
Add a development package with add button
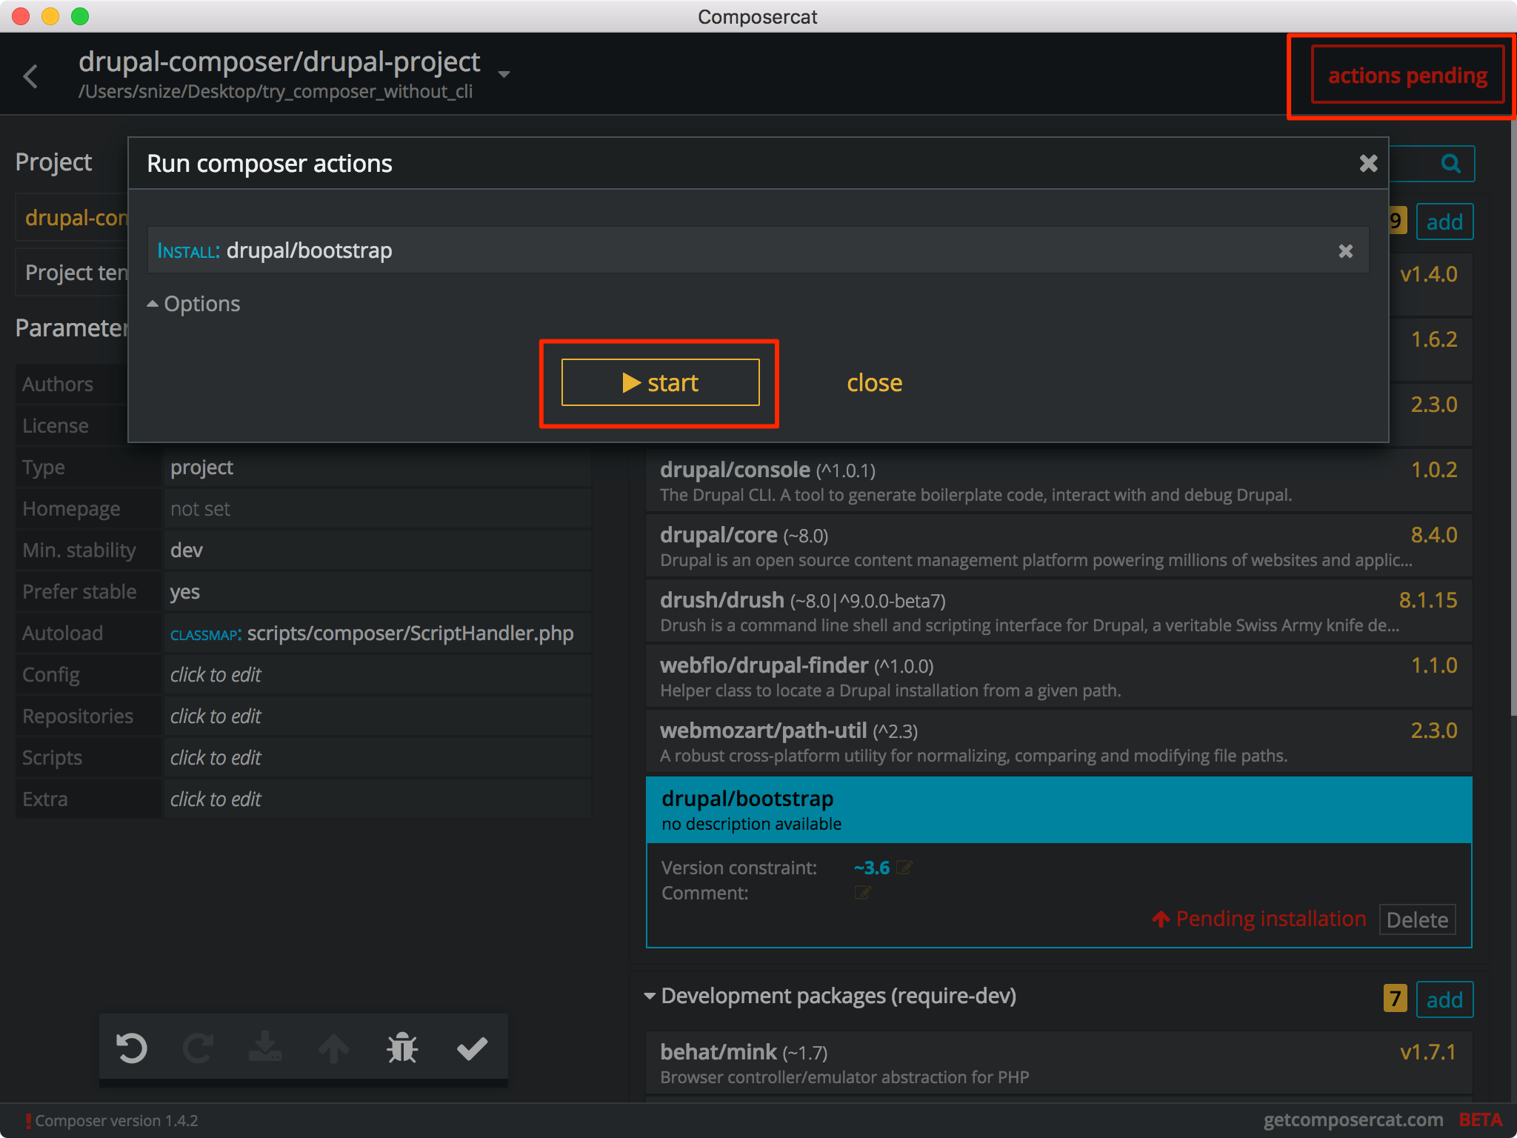coord(1444,999)
